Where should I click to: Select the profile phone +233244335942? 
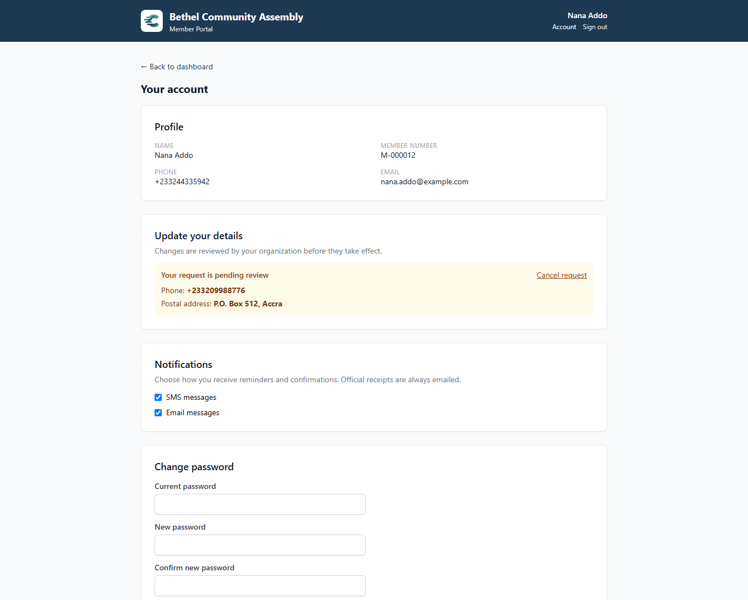tap(182, 181)
